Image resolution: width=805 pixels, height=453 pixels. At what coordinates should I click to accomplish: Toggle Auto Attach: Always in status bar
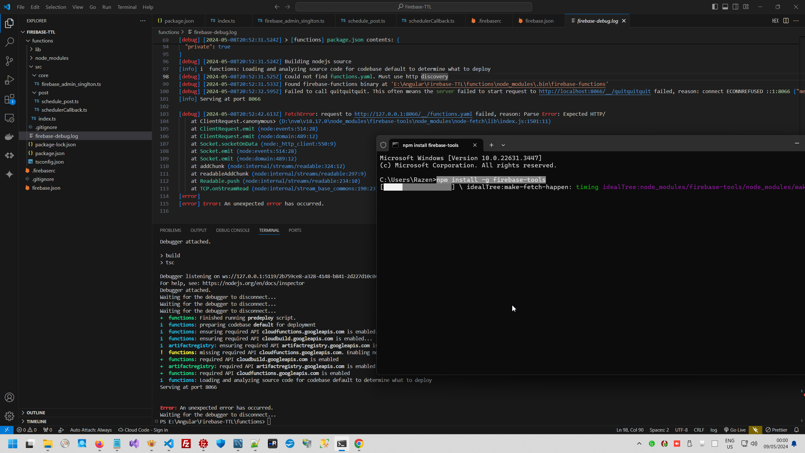pos(91,430)
